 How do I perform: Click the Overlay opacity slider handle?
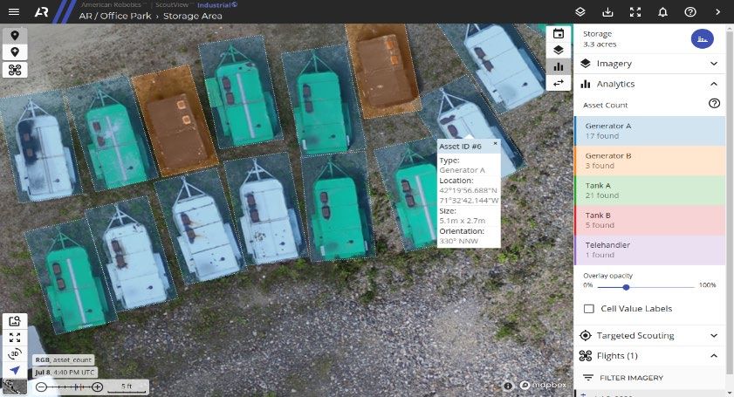(x=626, y=286)
